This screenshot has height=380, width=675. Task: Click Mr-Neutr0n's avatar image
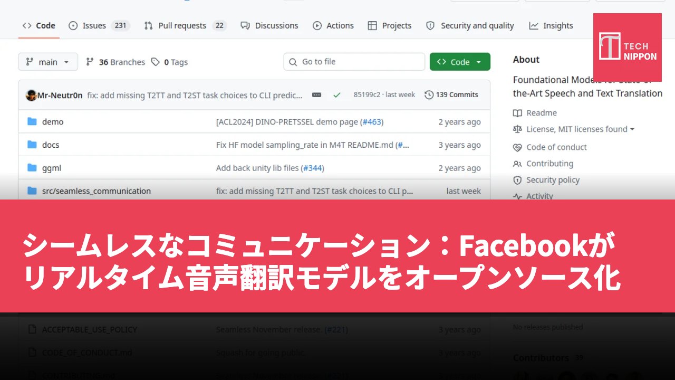click(x=31, y=95)
